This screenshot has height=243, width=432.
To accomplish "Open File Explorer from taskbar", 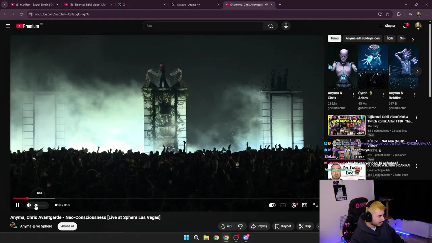I will (206, 238).
